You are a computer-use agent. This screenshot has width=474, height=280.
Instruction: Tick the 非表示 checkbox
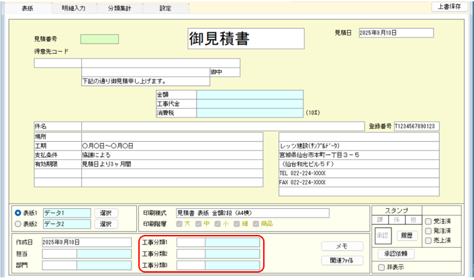pos(381,267)
